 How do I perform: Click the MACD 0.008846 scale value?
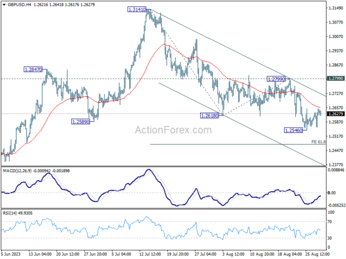[x=336, y=170]
